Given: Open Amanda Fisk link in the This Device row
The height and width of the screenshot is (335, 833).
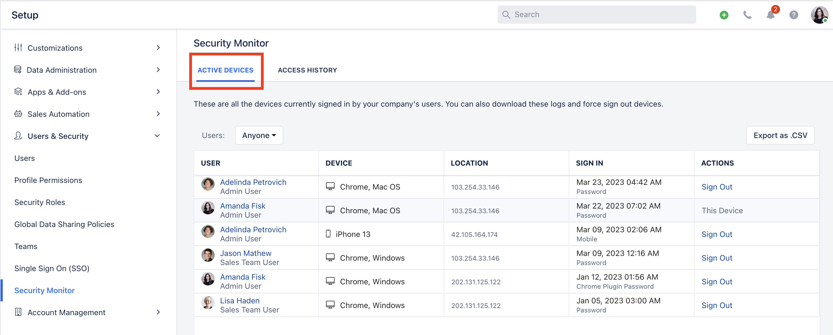Looking at the screenshot, I should click(x=242, y=206).
